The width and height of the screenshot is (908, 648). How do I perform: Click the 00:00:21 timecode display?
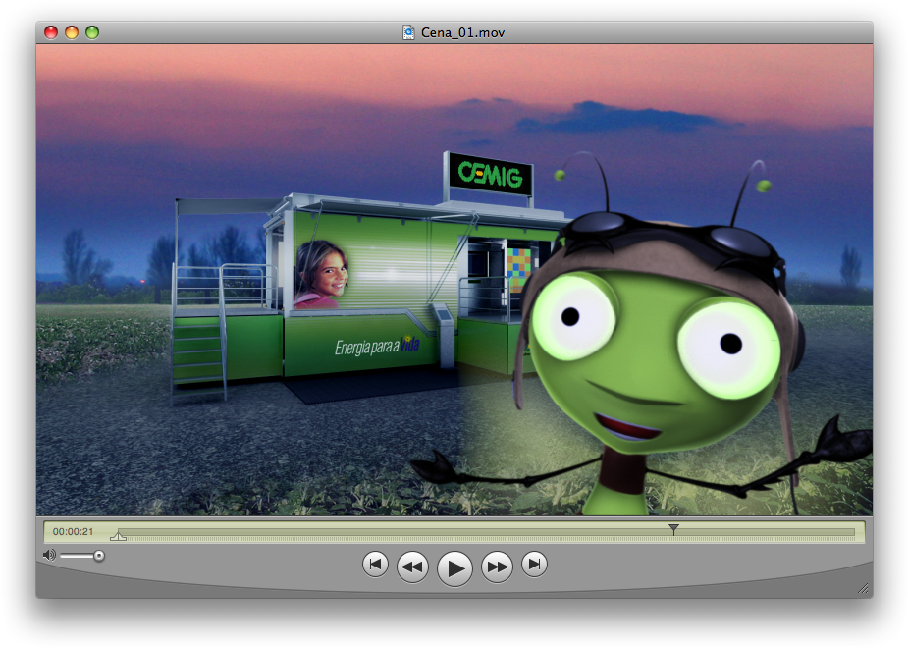pyautogui.click(x=74, y=532)
